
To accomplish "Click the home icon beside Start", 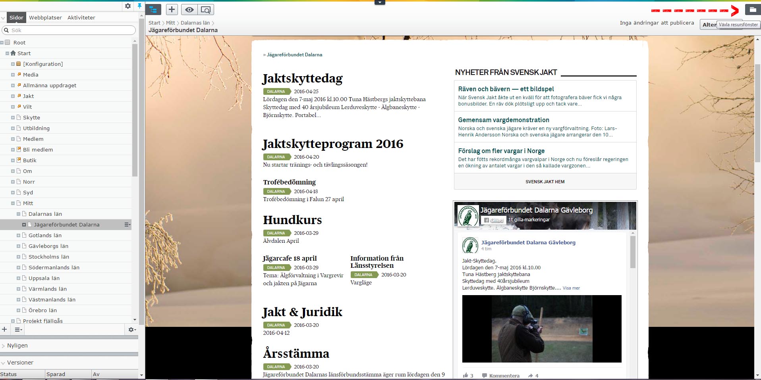I will tap(13, 53).
